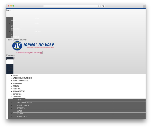Open the Menu toggle at top left

pos(9,10)
